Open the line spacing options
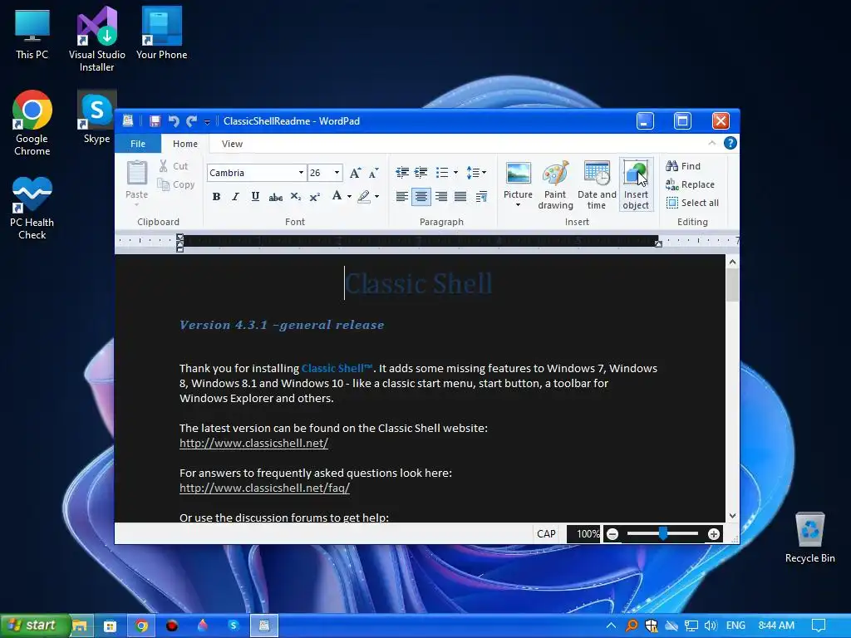 tap(476, 173)
